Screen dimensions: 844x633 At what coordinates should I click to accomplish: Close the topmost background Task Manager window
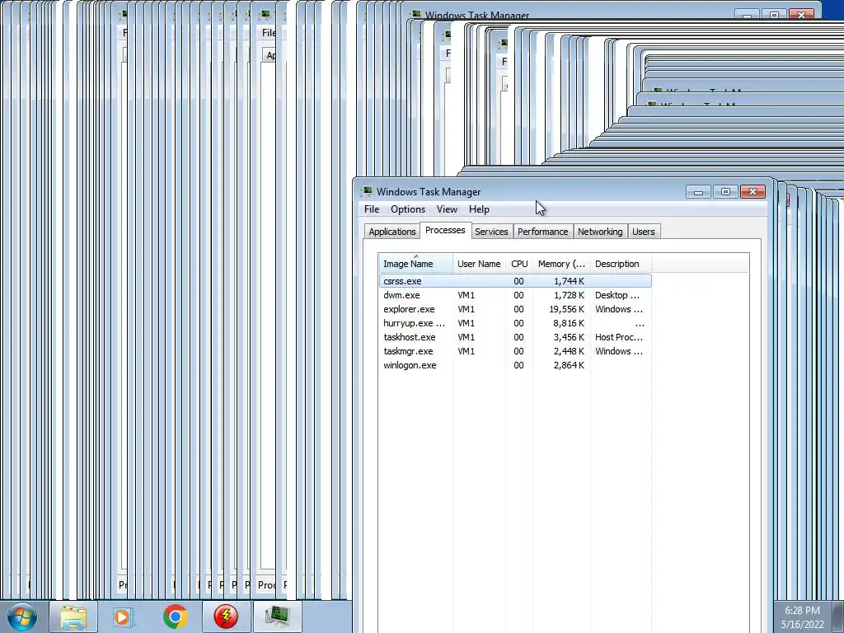[x=801, y=15]
